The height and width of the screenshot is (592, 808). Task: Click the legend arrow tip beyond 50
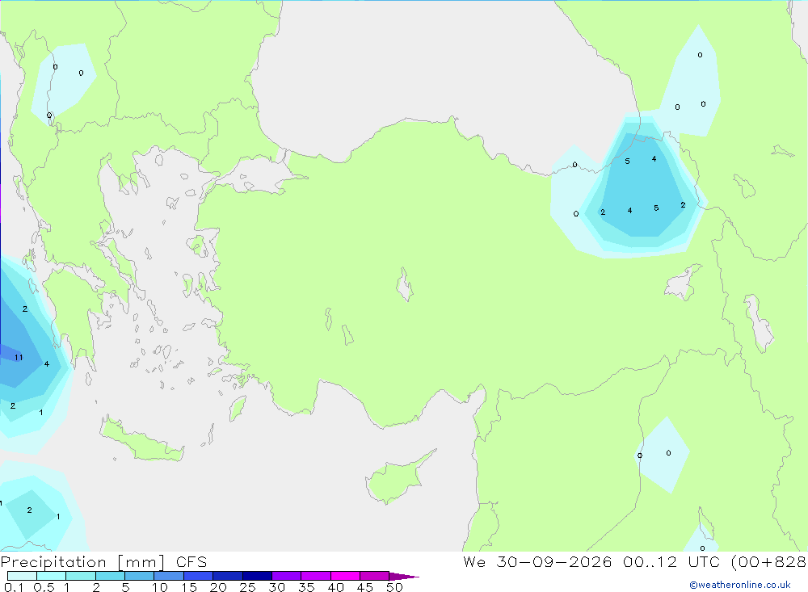[405, 577]
